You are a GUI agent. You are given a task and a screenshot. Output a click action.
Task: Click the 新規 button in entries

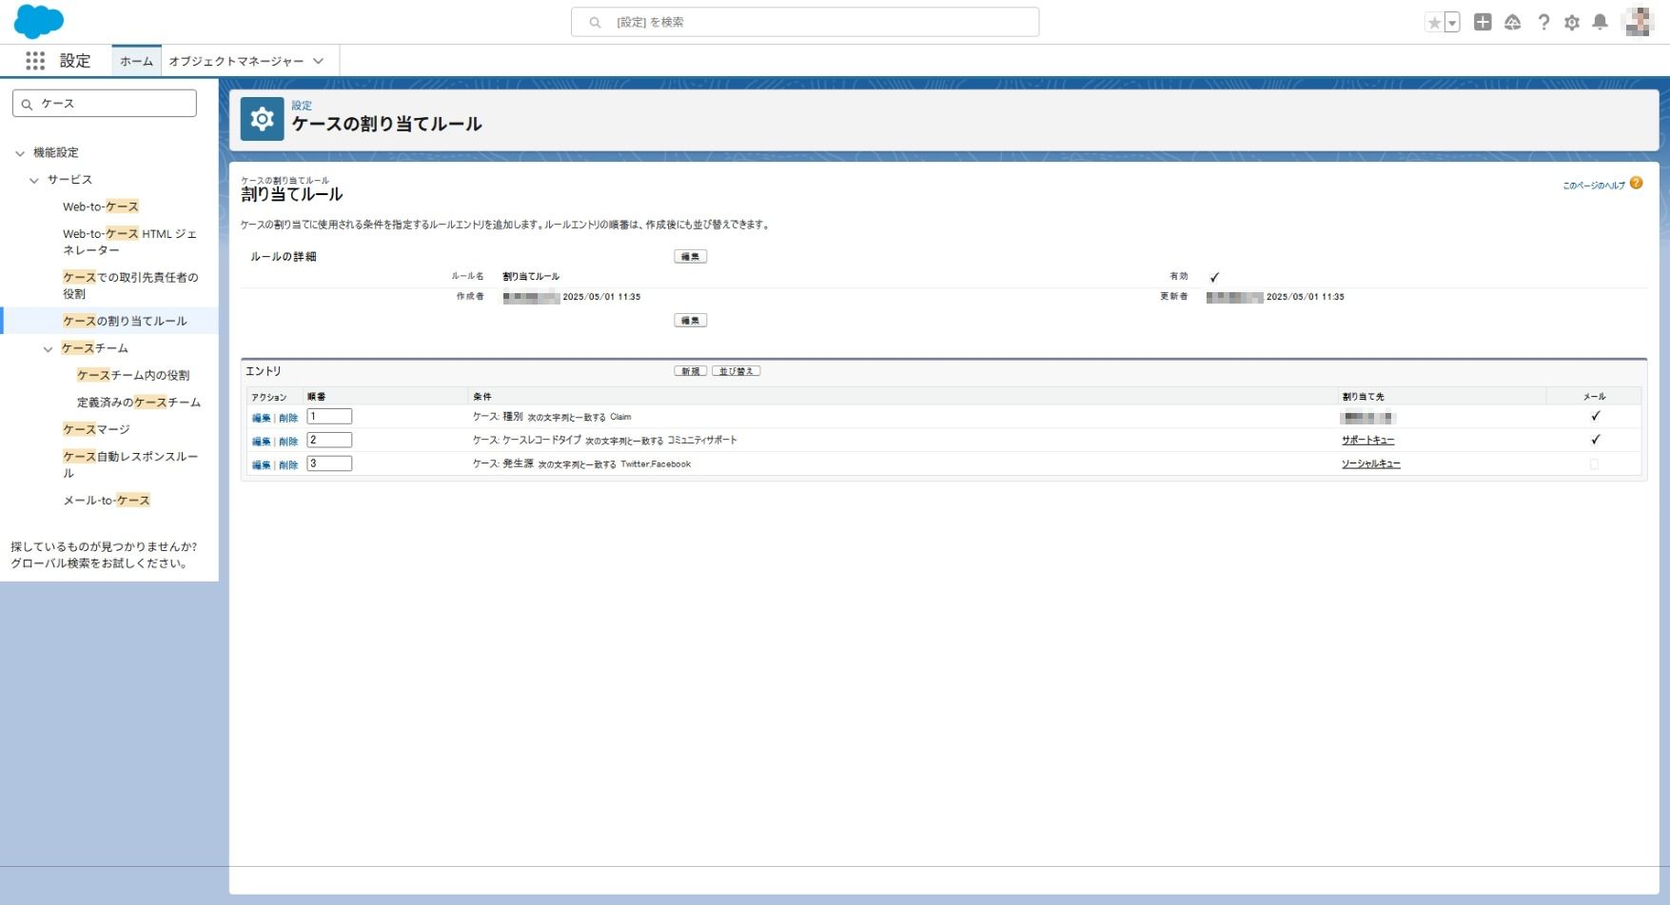[691, 371]
